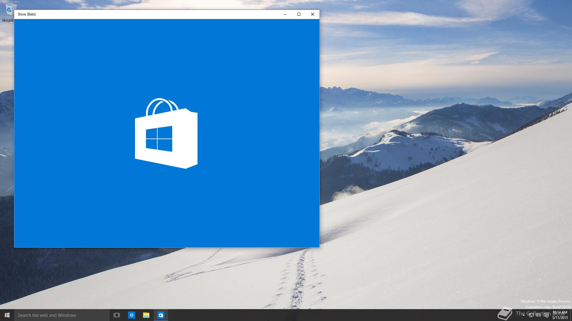572x321 pixels.
Task: Launch the globe browser icon on taskbar
Action: pos(131,315)
